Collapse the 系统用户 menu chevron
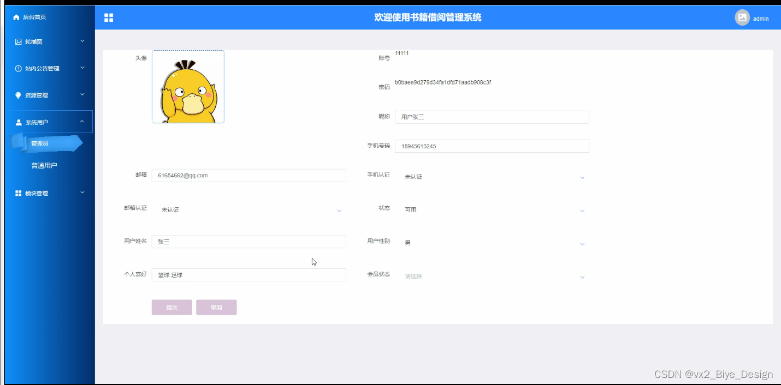 [x=82, y=122]
